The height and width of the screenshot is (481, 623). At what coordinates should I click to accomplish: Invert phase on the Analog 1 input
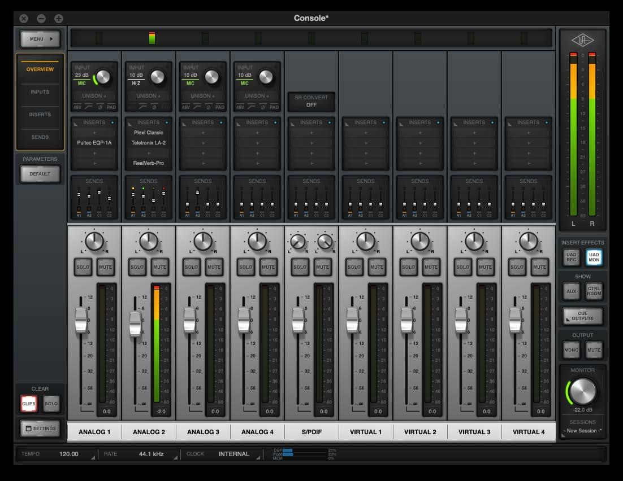pos(100,107)
